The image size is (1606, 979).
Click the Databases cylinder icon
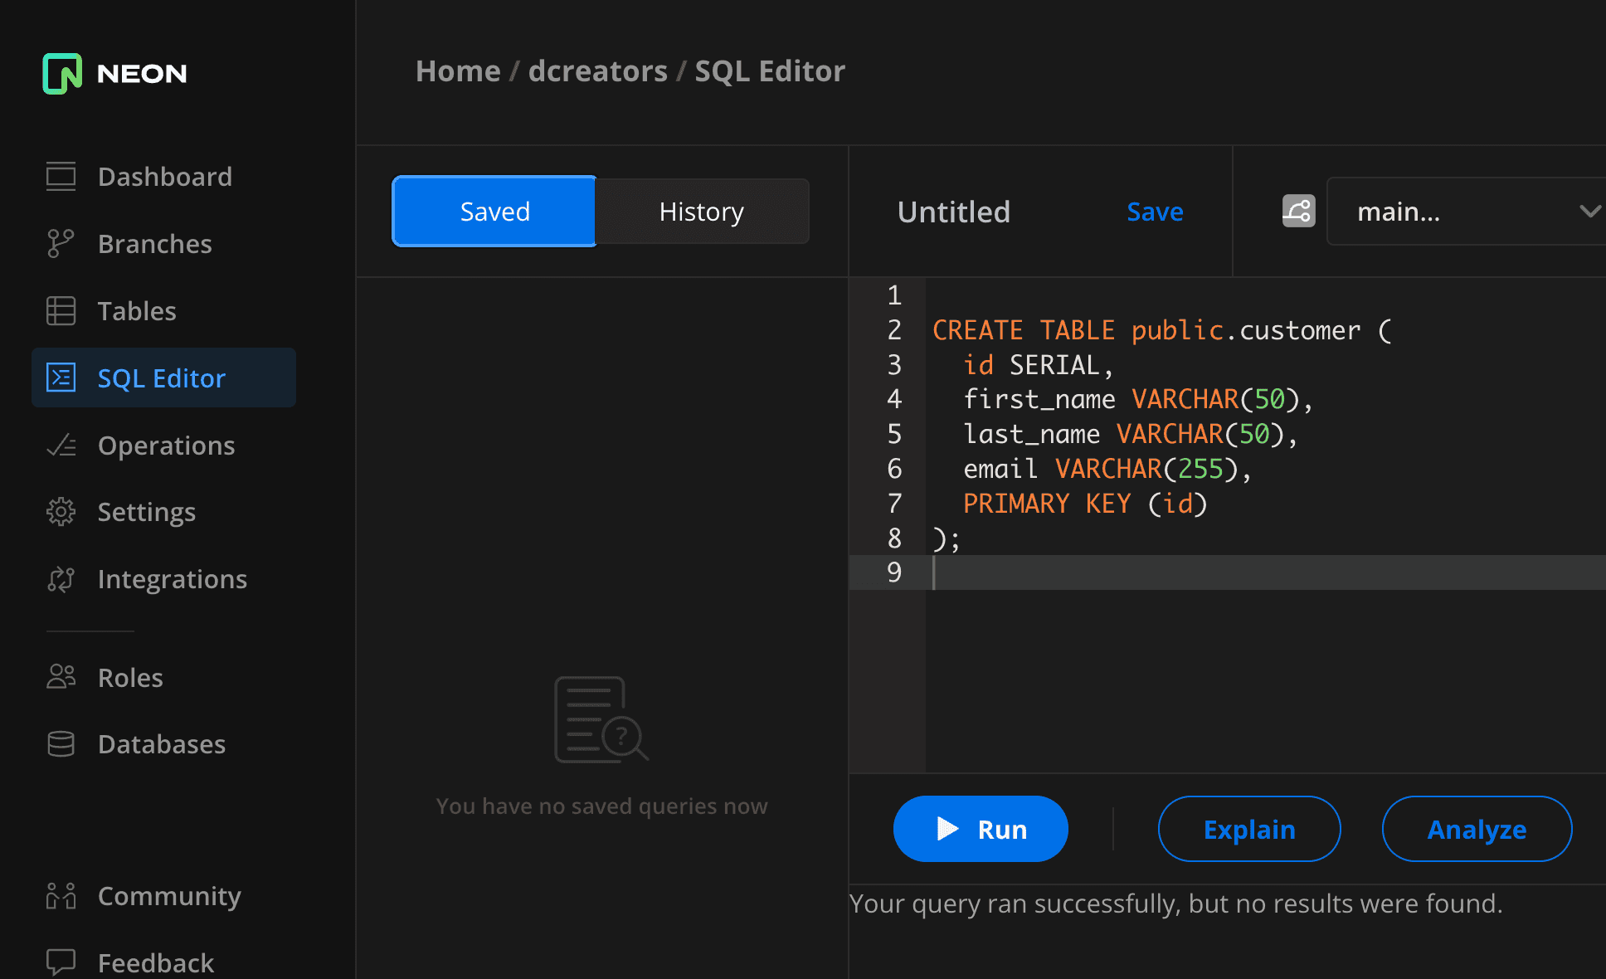click(61, 744)
